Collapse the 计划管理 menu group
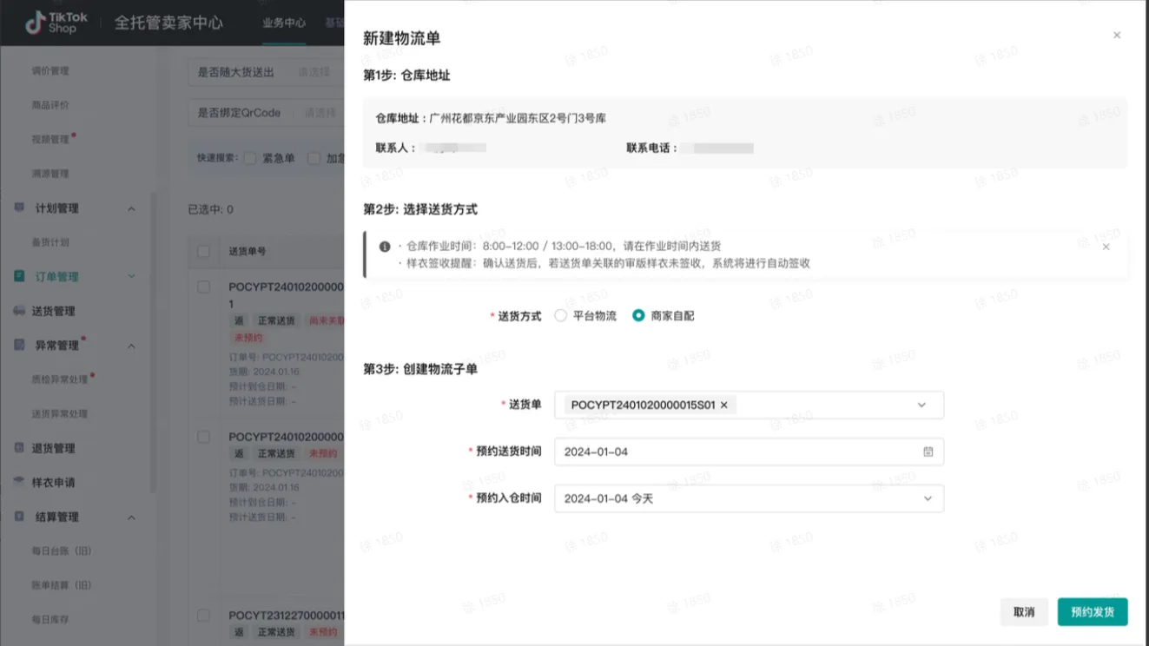Image resolution: width=1149 pixels, height=646 pixels. [131, 208]
